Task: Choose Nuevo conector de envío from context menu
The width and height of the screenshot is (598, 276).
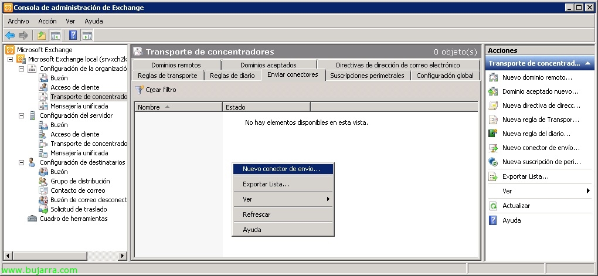Action: 283,169
